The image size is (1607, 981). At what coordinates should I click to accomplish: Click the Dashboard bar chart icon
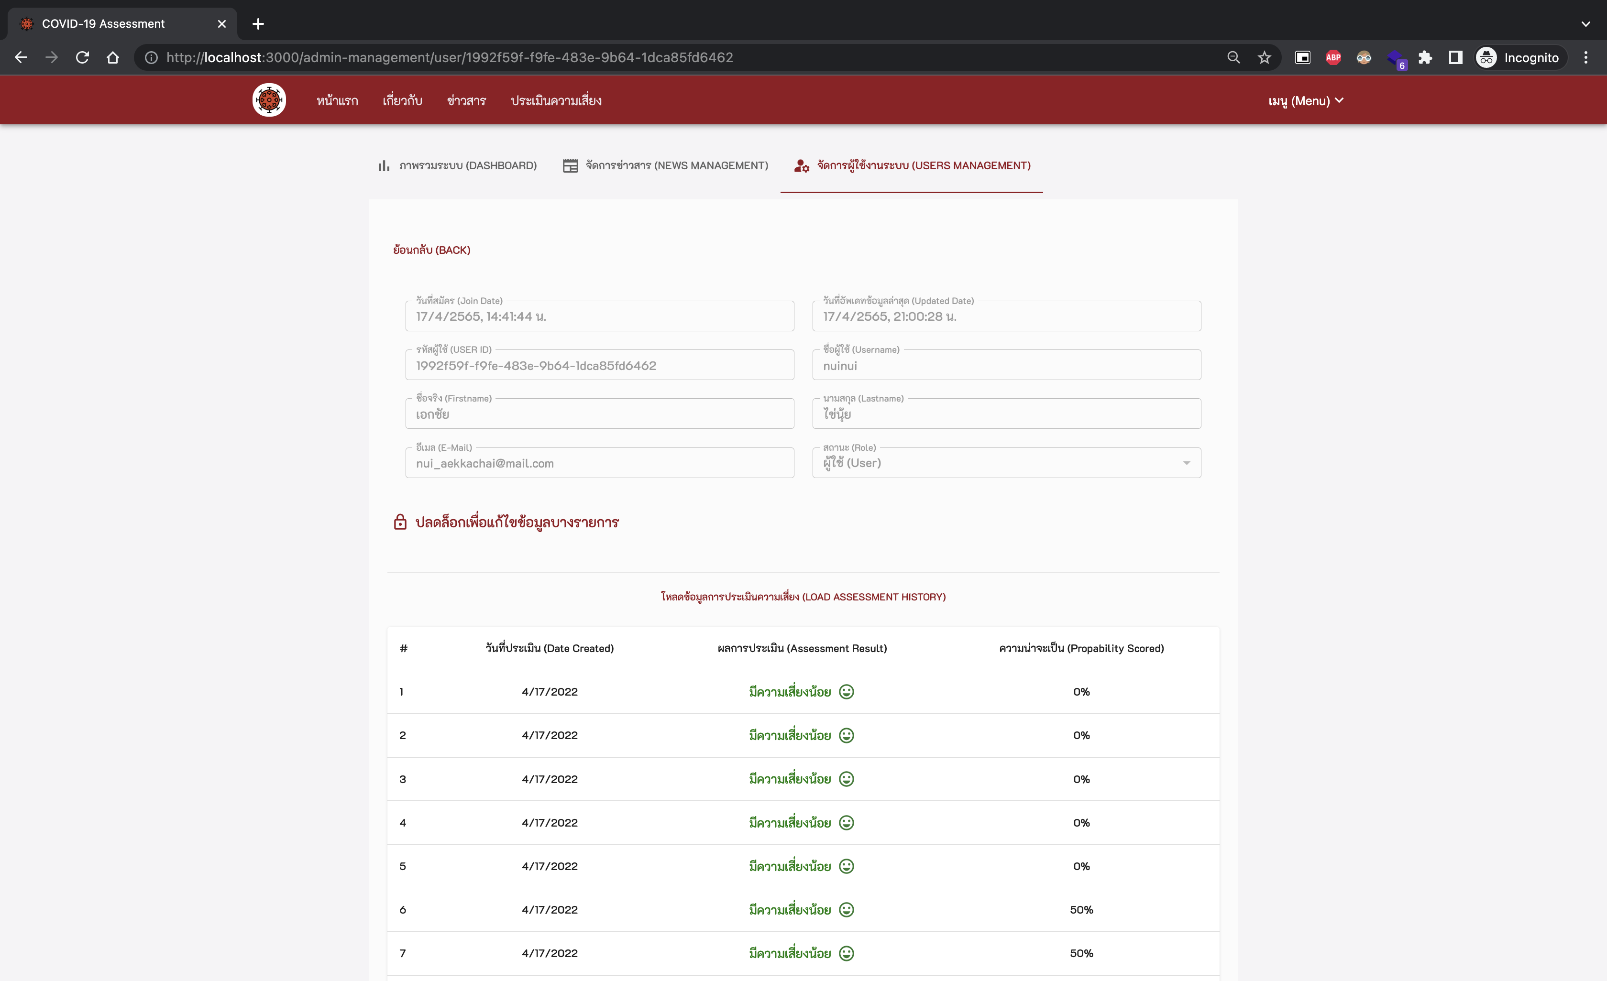[384, 165]
